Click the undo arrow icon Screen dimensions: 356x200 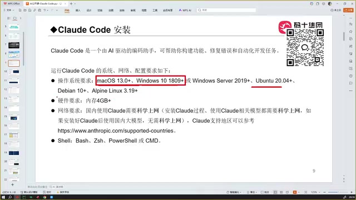click(x=44, y=10)
